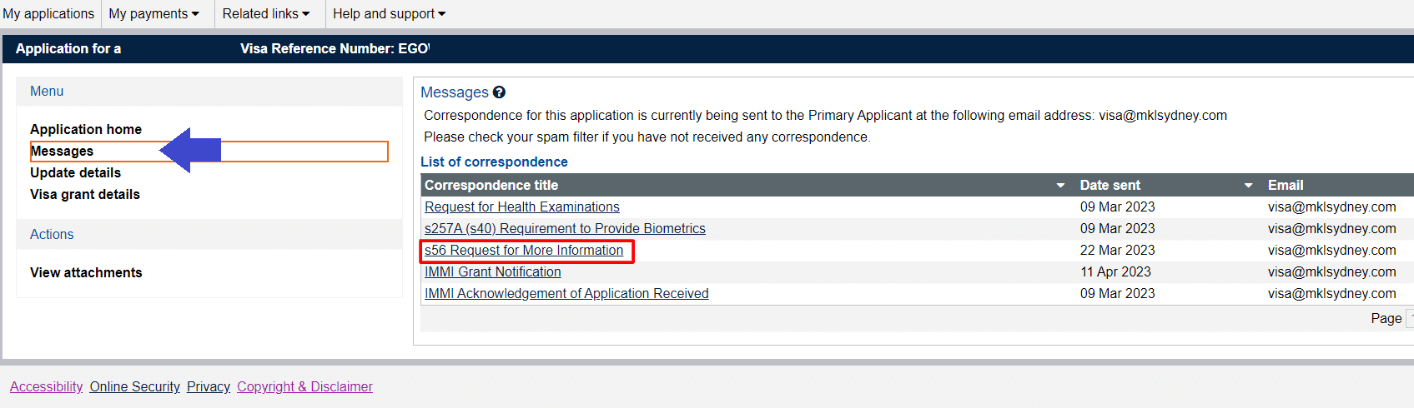Open IMMI Grant Notification correspondence
The image size is (1414, 408).
tap(492, 271)
